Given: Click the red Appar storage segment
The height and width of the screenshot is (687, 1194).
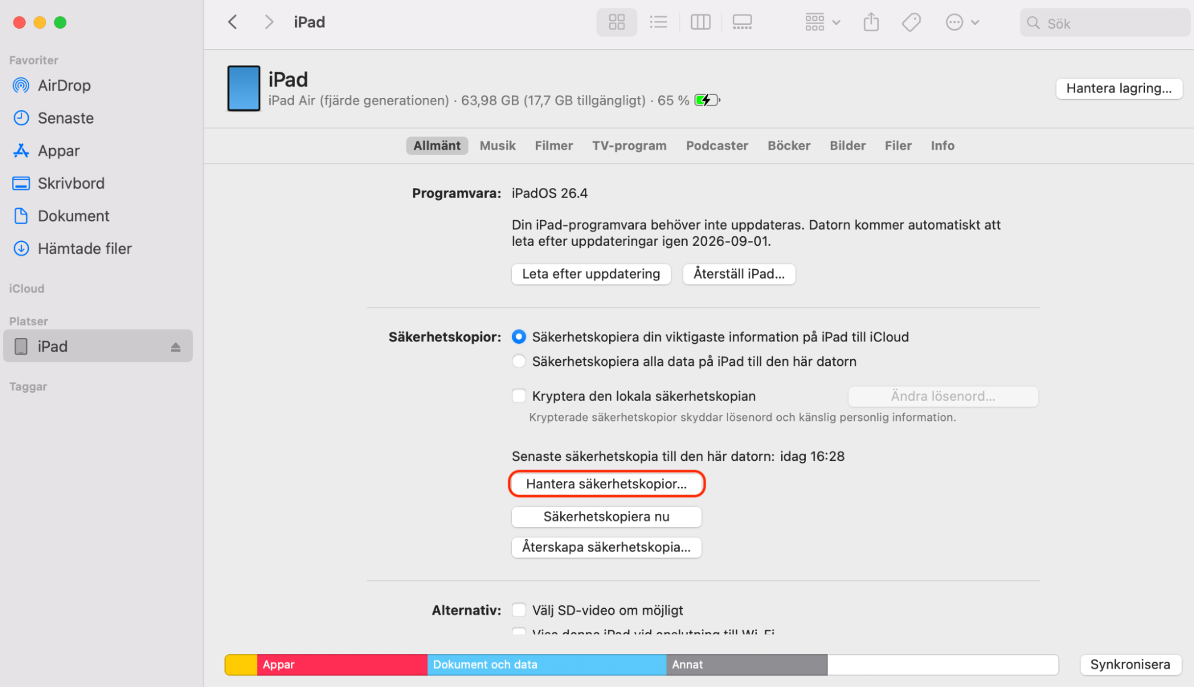Looking at the screenshot, I should pyautogui.click(x=342, y=664).
